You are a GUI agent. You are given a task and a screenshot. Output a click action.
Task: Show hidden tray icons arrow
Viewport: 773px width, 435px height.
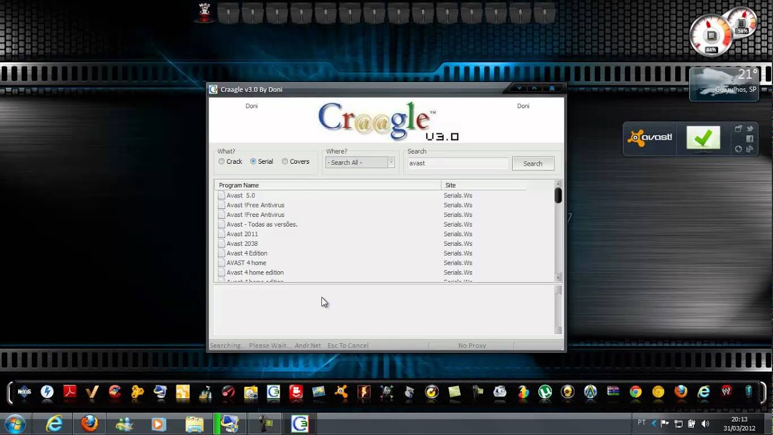pyautogui.click(x=653, y=424)
